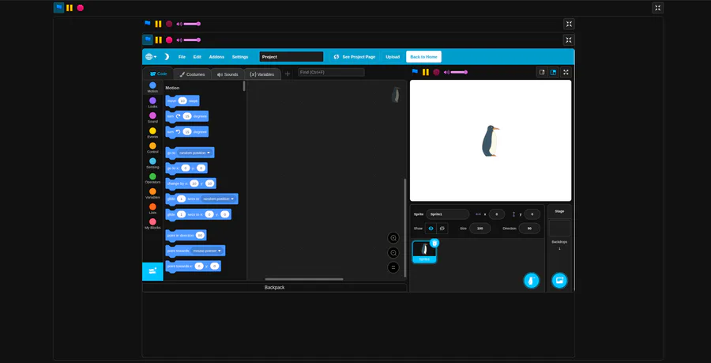Click the workspace horizontal scrollbar

click(x=304, y=279)
